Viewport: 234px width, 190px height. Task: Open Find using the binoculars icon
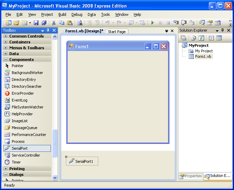[x=80, y=23]
